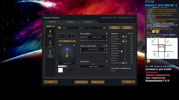Remove the Лёгкая аддикция trait
The height and width of the screenshot is (100, 179).
(x=105, y=49)
